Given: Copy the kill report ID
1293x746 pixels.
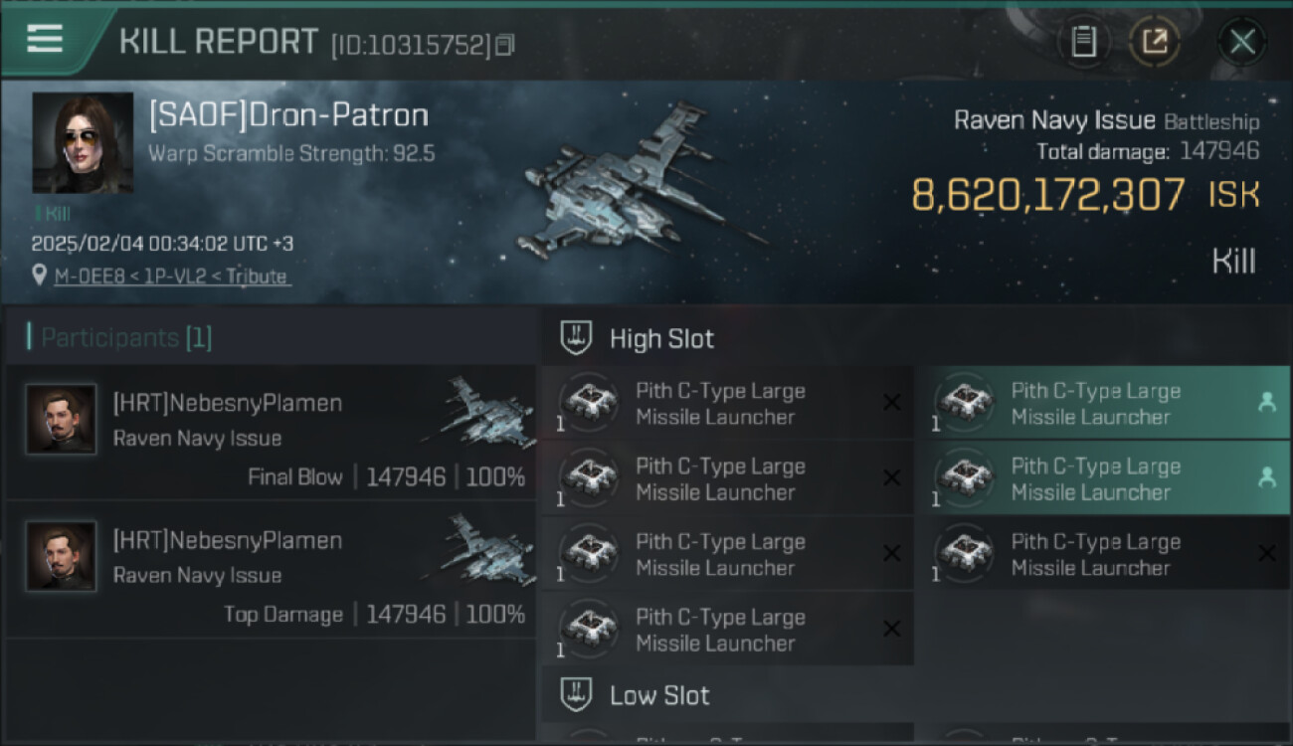Looking at the screenshot, I should coord(505,45).
